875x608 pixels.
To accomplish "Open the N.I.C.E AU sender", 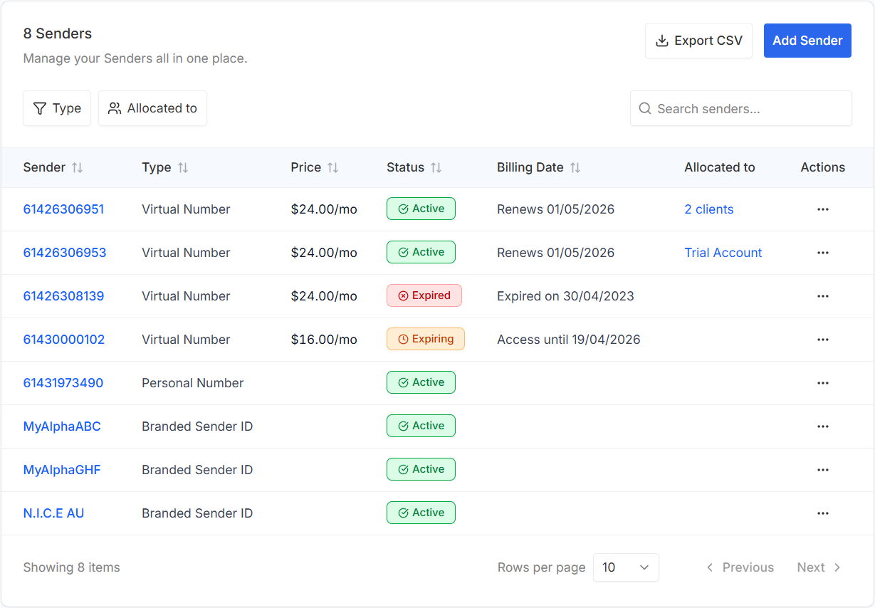I will pos(53,513).
